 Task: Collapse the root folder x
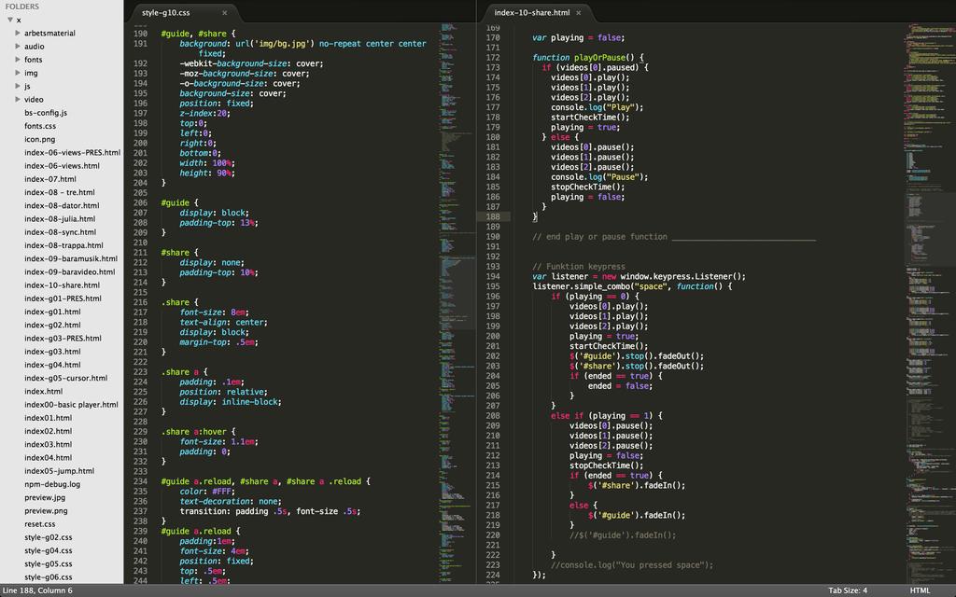(x=9, y=20)
